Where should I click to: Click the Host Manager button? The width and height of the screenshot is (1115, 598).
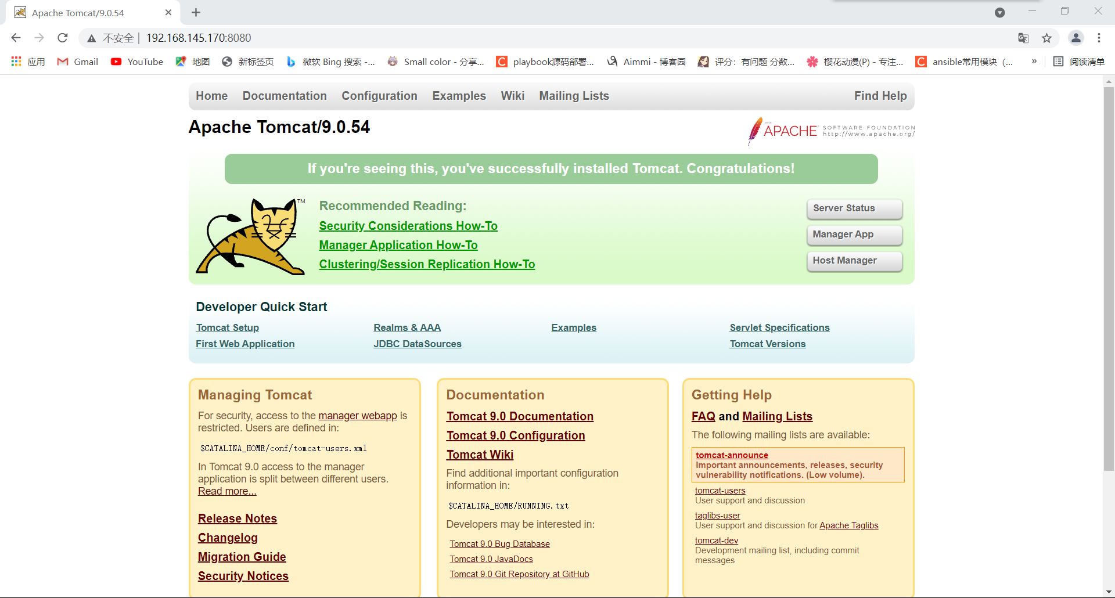tap(854, 261)
